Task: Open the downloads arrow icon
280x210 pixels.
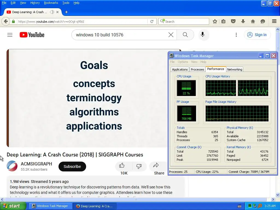Action: 243,21
